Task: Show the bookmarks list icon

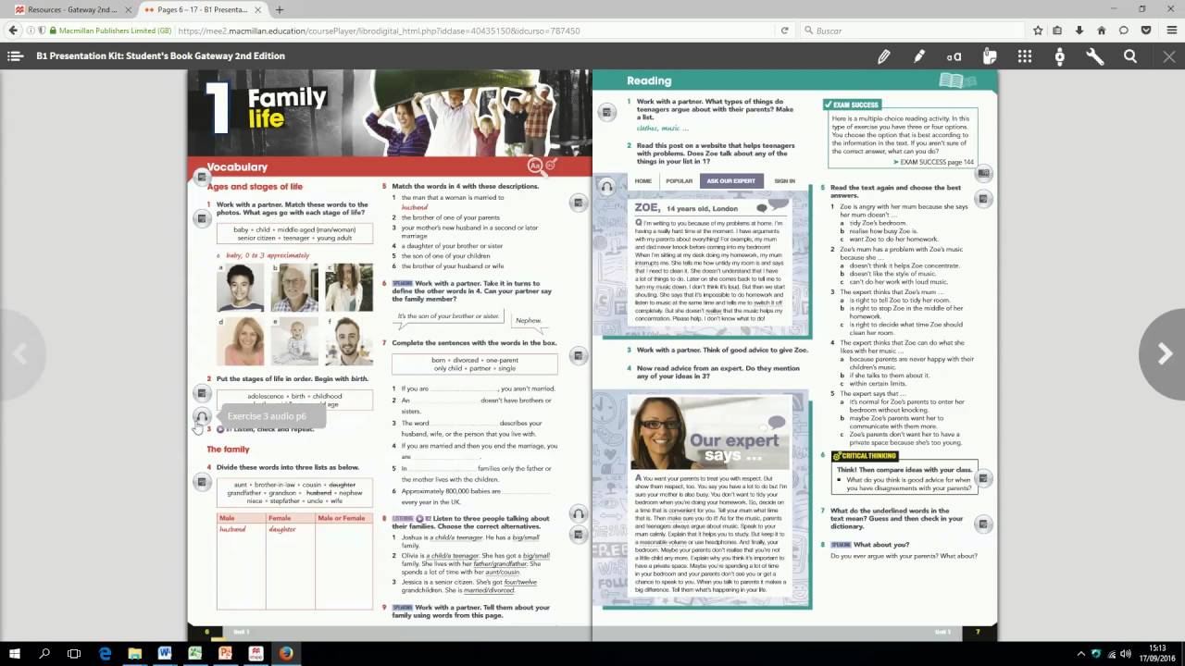Action: coord(1058,31)
